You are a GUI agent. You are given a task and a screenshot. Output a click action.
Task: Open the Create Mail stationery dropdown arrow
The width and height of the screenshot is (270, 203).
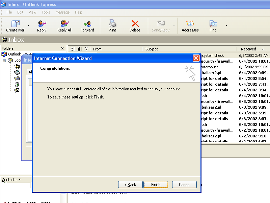tap(28, 26)
